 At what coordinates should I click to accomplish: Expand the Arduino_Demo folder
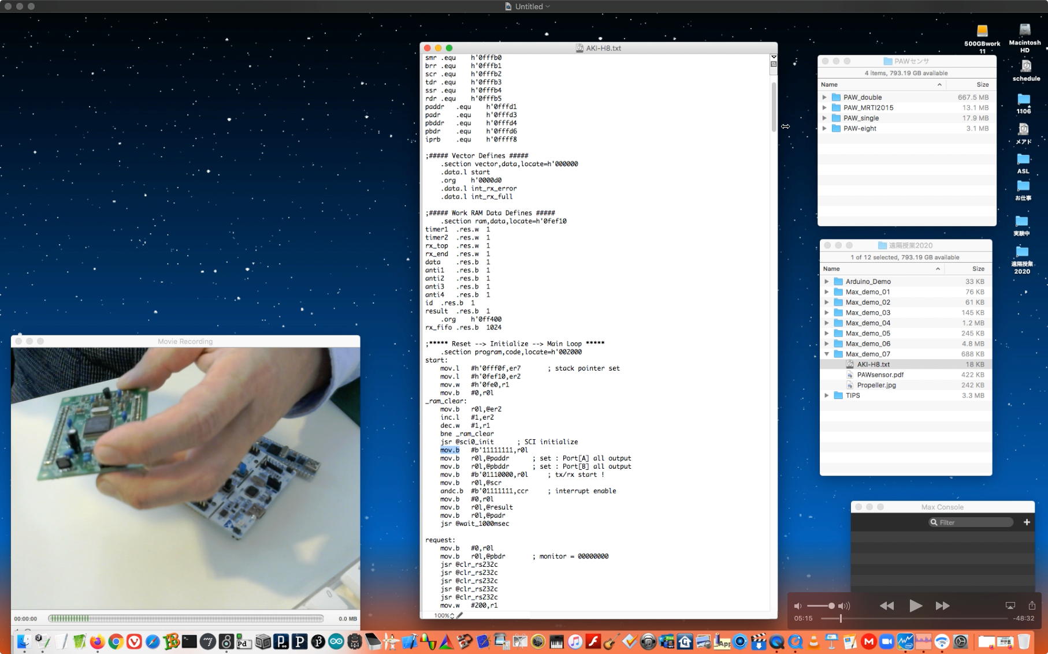[x=827, y=282]
